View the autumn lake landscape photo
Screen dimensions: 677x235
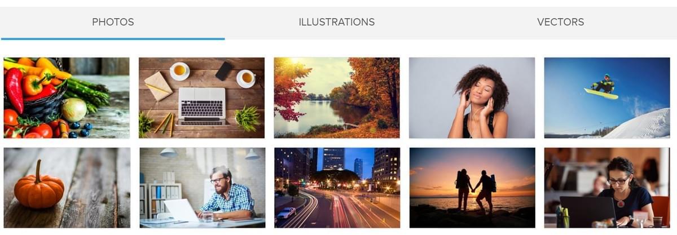pos(337,98)
